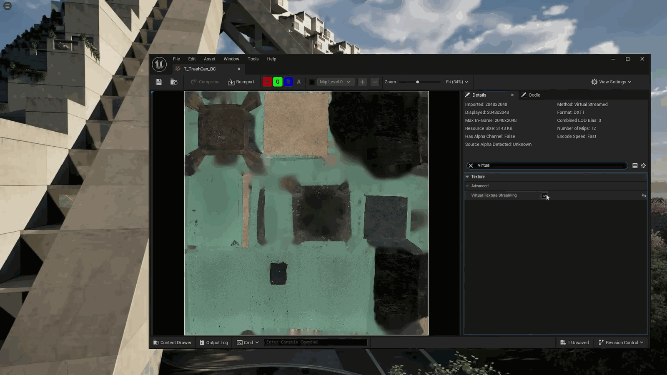Toggle the Mip Level checkbox

click(312, 82)
